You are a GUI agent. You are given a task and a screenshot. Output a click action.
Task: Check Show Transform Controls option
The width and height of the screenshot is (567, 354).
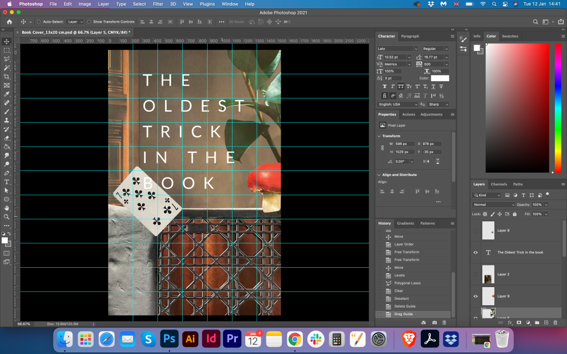pos(89,22)
